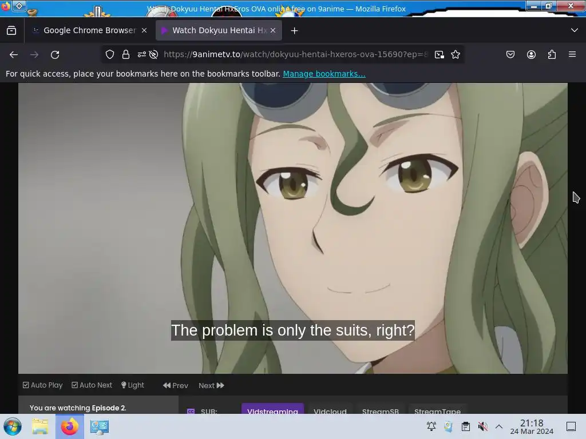Viewport: 586px width, 439px height.
Task: Open the Firefox account icon
Action: point(531,54)
